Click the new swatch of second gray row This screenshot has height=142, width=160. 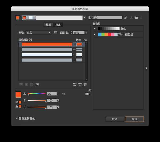click(79, 49)
